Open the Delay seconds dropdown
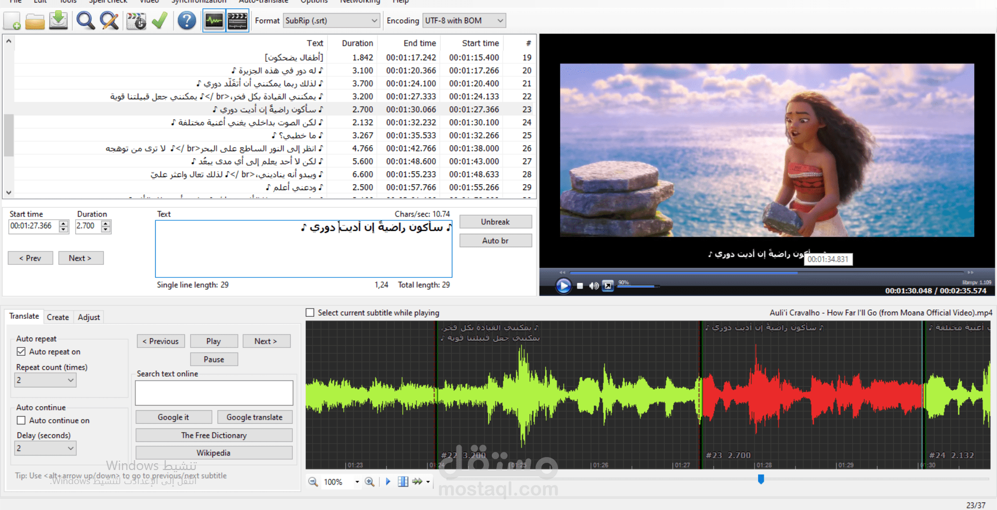This screenshot has width=997, height=510. coord(46,448)
